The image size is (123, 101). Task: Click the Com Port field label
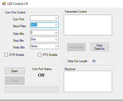click(18, 19)
